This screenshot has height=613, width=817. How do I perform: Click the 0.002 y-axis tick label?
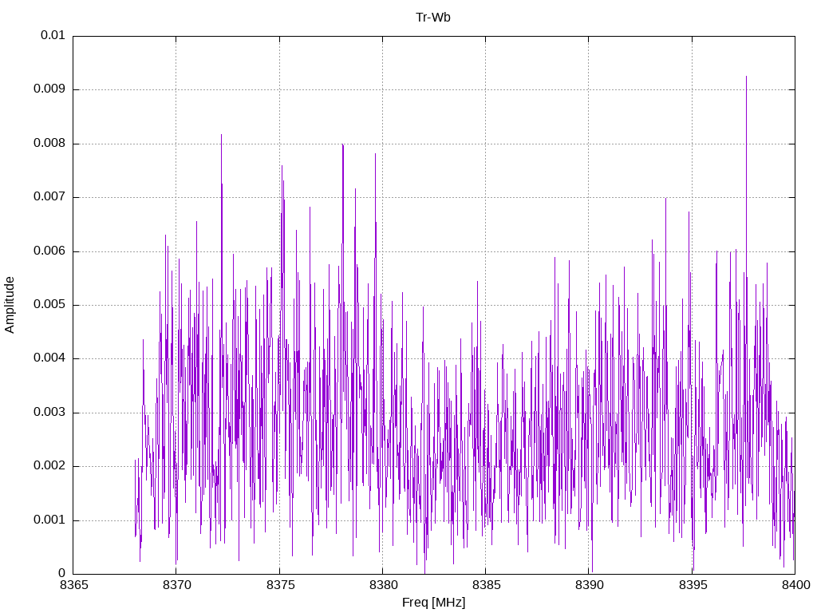pos(49,466)
